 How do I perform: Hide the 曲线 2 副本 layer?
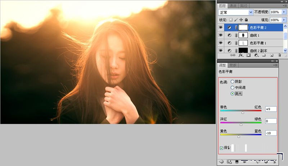(x=221, y=50)
